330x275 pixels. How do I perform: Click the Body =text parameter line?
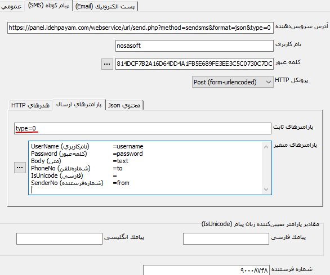(79, 161)
